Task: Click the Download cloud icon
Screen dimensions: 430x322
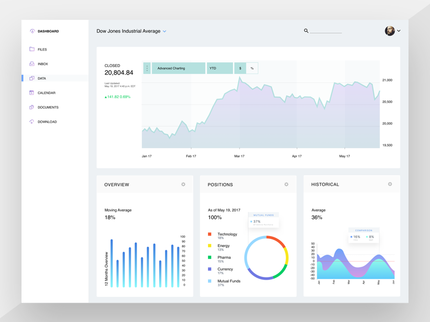Action: point(32,122)
